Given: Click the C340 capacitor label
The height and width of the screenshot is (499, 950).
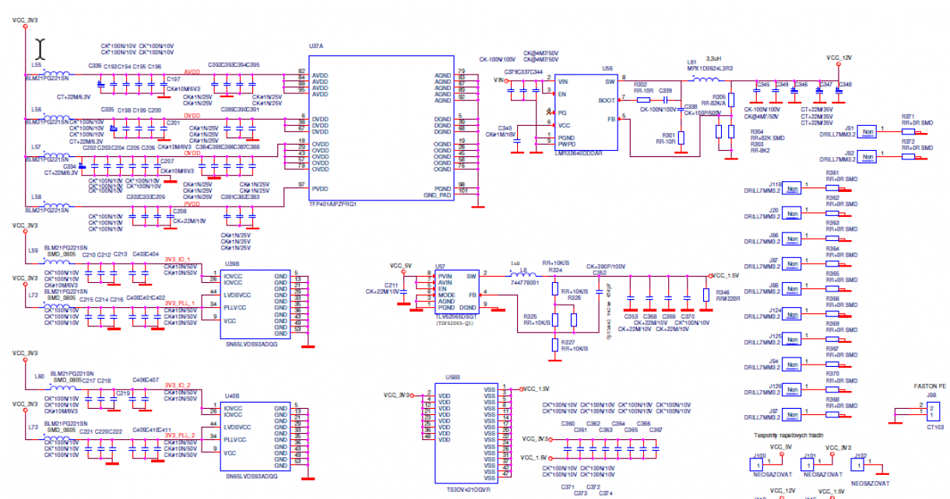Looking at the screenshot, I should [505, 127].
